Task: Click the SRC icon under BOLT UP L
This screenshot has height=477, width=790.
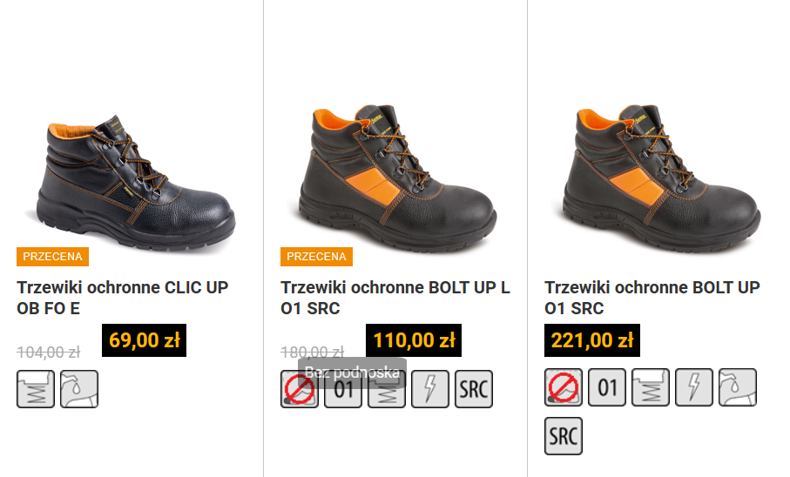Action: 474,389
